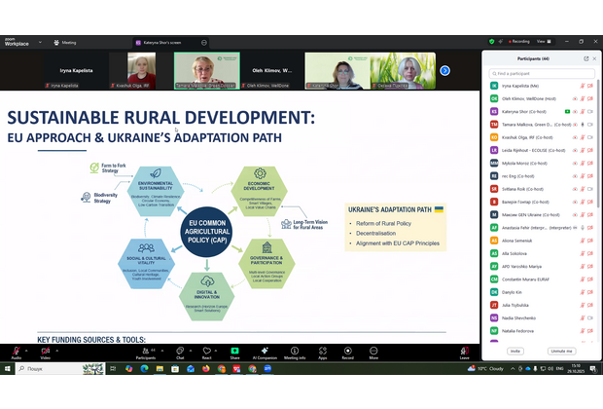Pop out the Participants panel
The width and height of the screenshot is (603, 409).
pyautogui.click(x=585, y=58)
